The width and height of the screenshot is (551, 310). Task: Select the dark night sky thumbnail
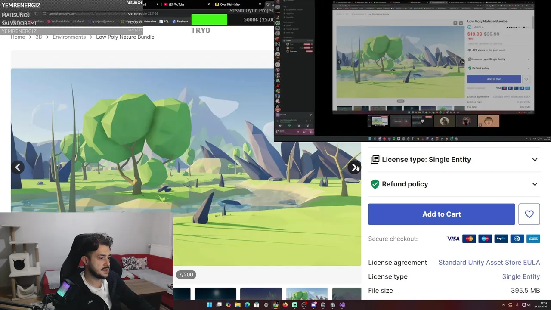coord(215,293)
